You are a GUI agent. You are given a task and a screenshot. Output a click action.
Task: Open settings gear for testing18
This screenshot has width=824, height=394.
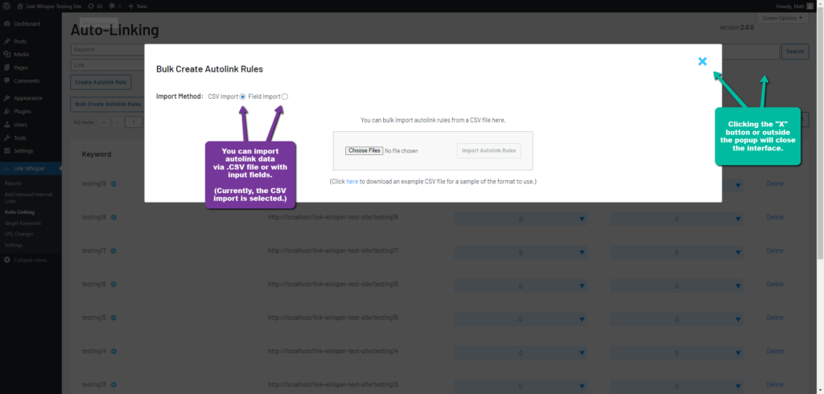point(113,217)
